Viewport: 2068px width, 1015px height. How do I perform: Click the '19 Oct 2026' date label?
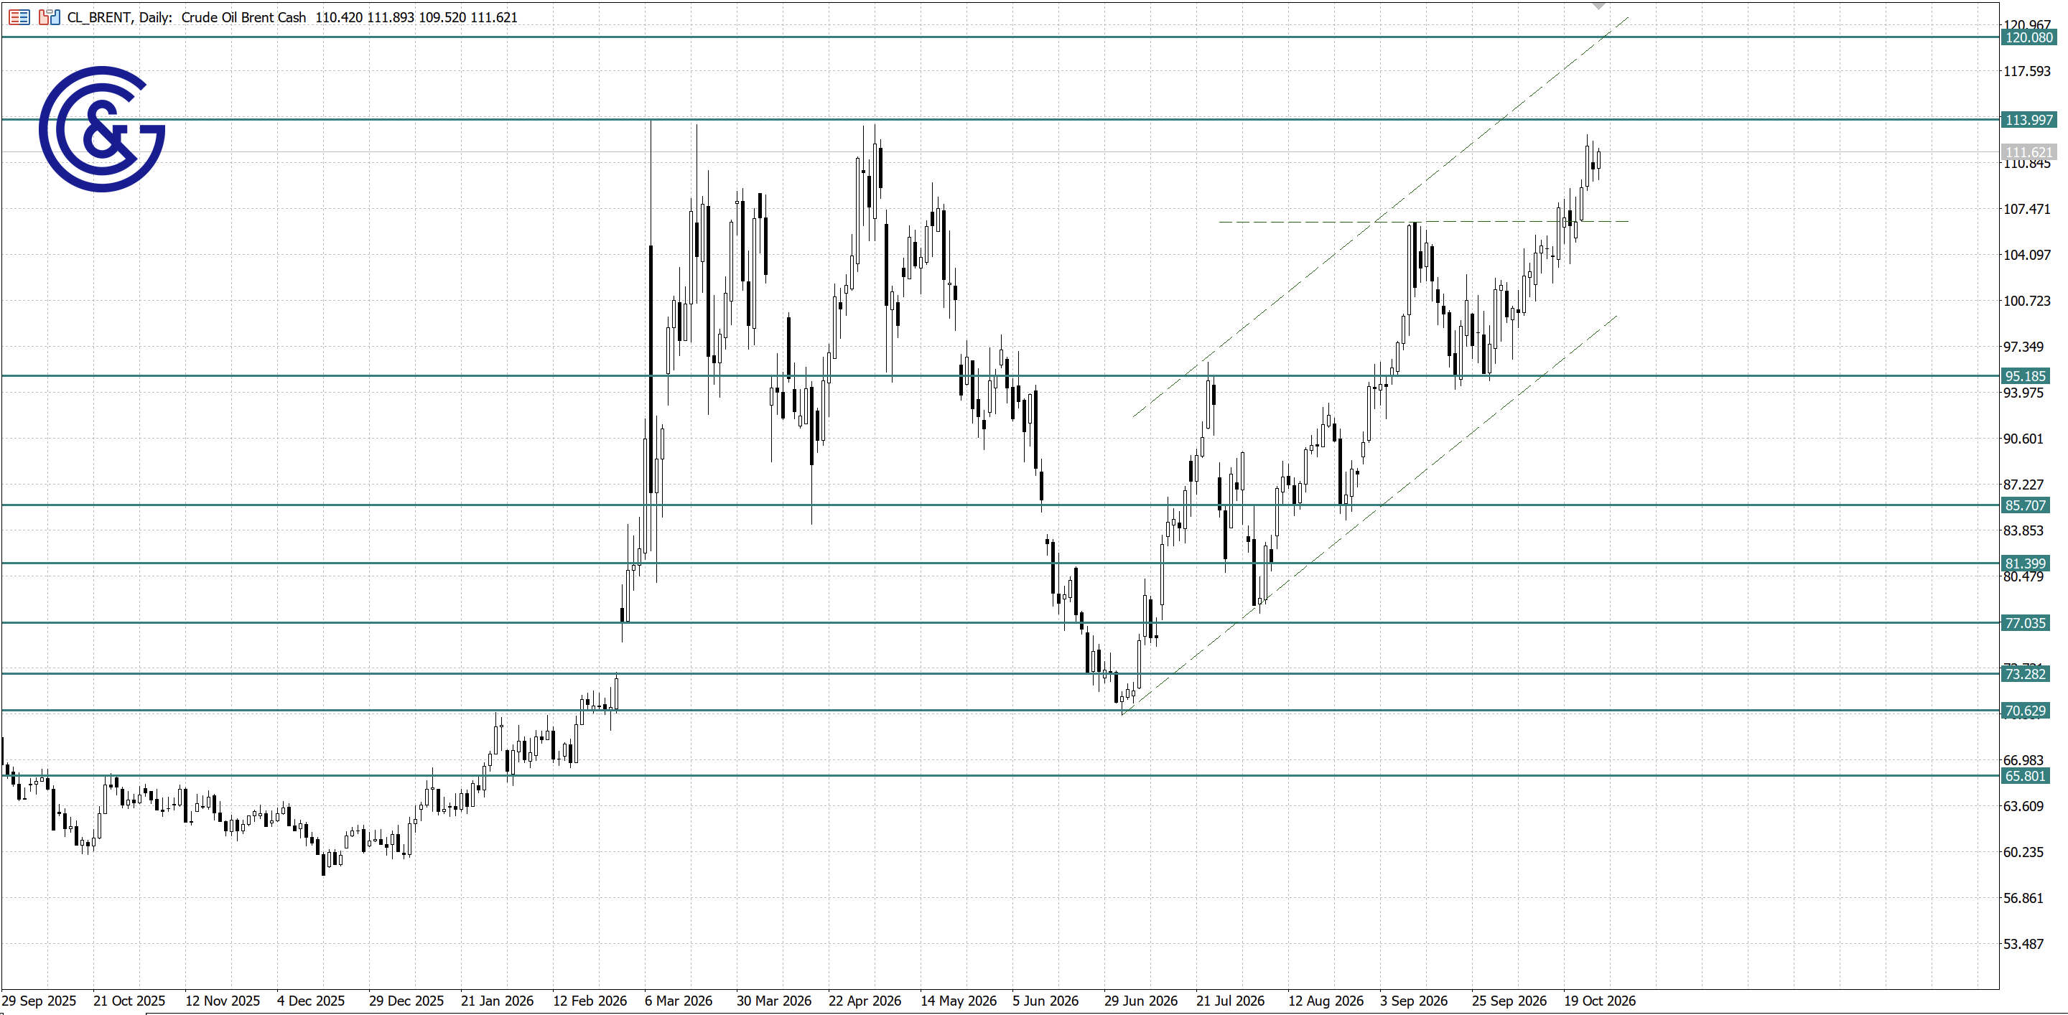[1600, 1001]
